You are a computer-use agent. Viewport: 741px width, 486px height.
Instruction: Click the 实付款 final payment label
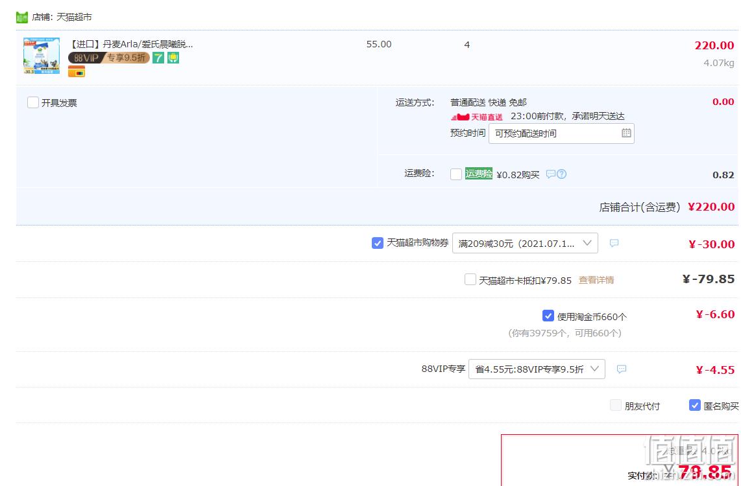pyautogui.click(x=641, y=475)
